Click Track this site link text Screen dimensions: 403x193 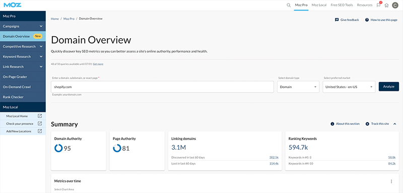pyautogui.click(x=380, y=124)
